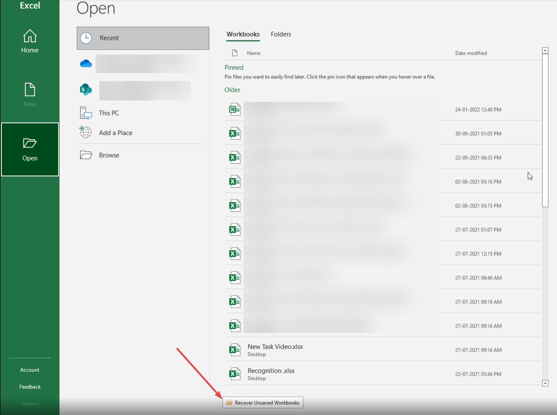Screen dimensions: 557x415
Task: Click the Recover Unsaved Workbooks button
Action: (263, 403)
